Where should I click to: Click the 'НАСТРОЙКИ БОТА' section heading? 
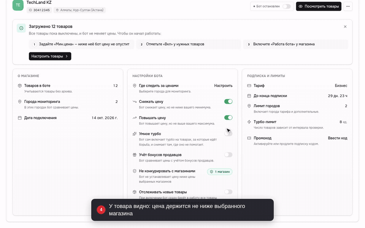pos(148,76)
